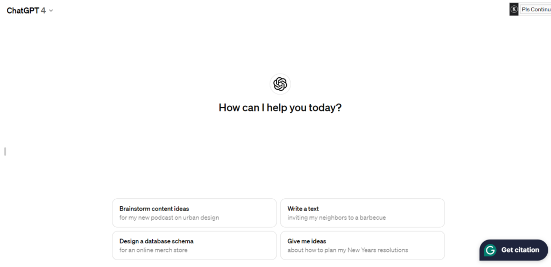Click 'about how to plan my New Years resolutions'
The height and width of the screenshot is (267, 551).
click(348, 250)
